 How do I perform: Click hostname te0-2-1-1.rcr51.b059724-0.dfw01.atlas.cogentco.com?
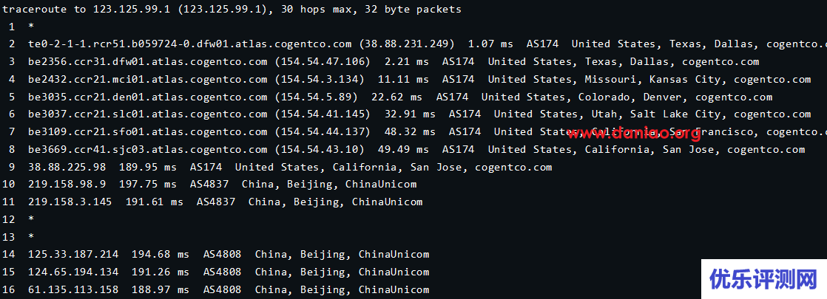coord(190,44)
